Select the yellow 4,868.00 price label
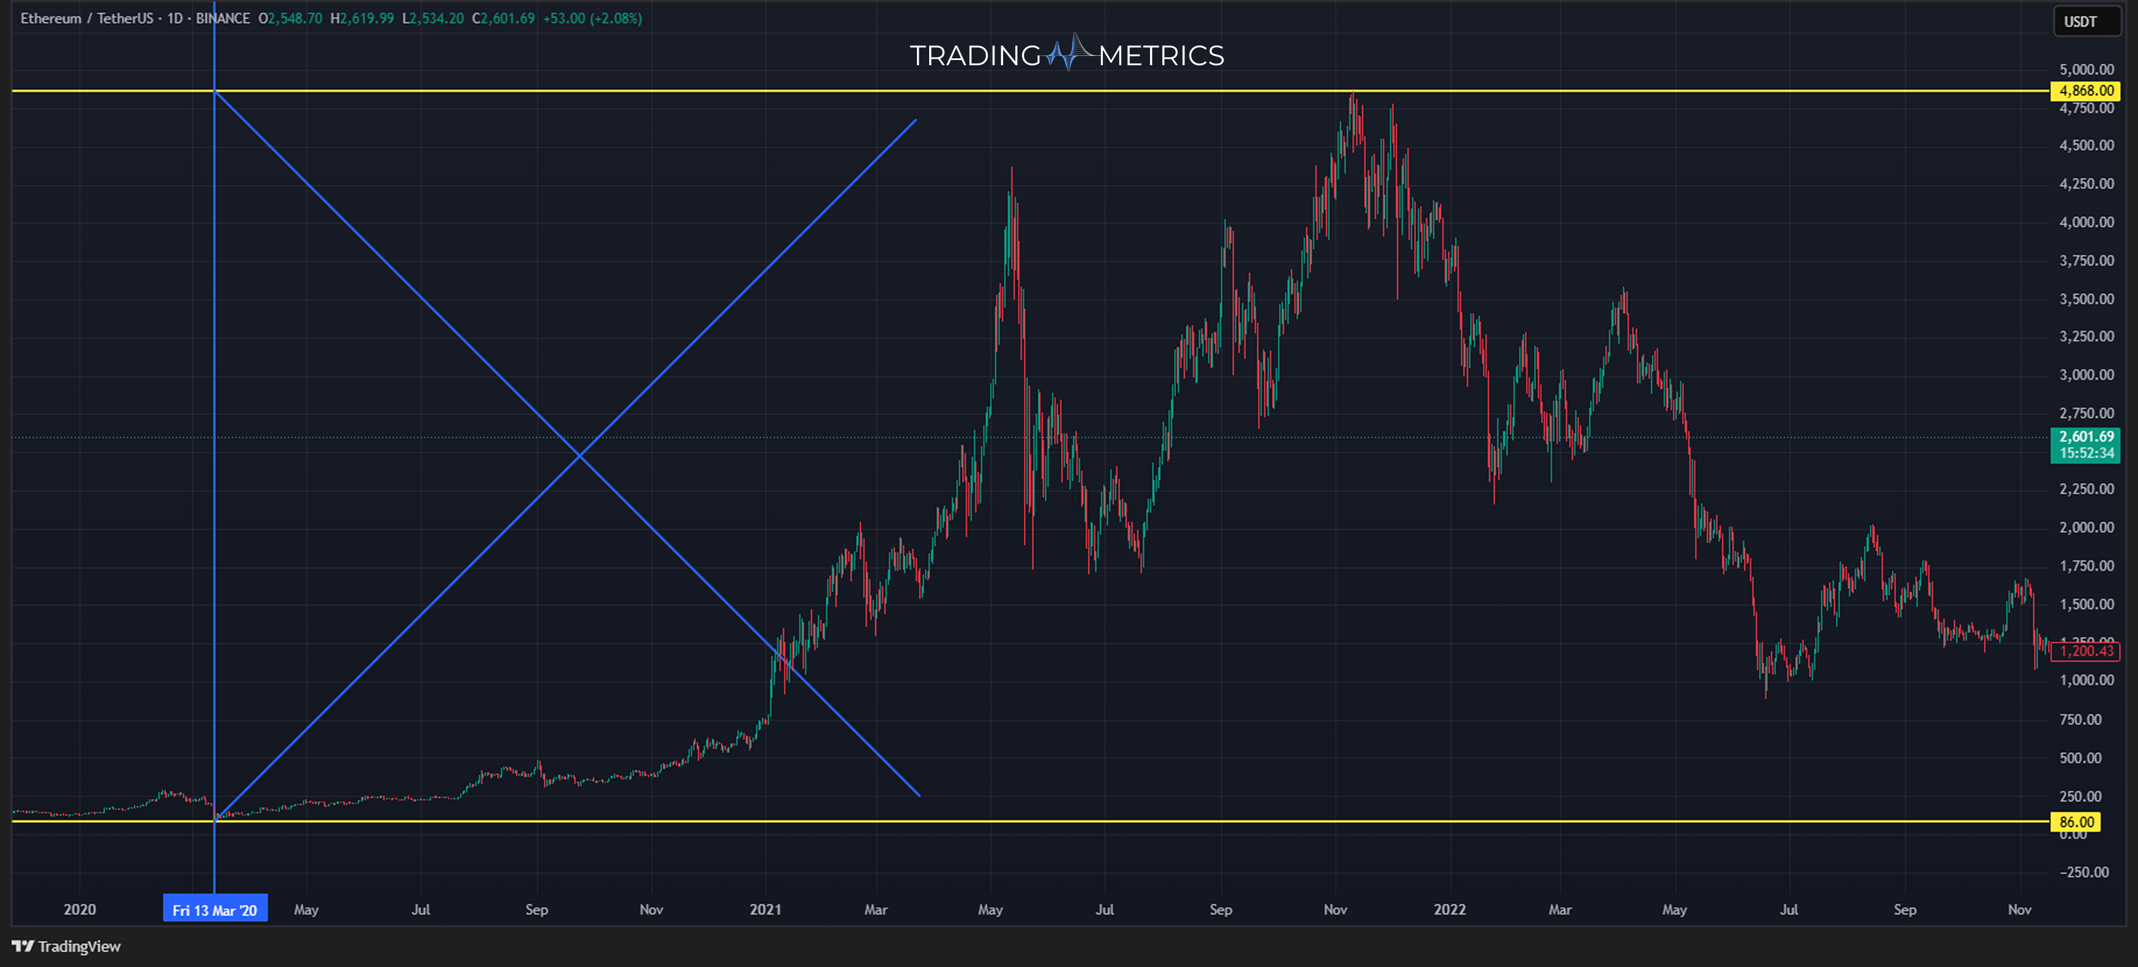The image size is (2138, 967). click(x=2086, y=91)
